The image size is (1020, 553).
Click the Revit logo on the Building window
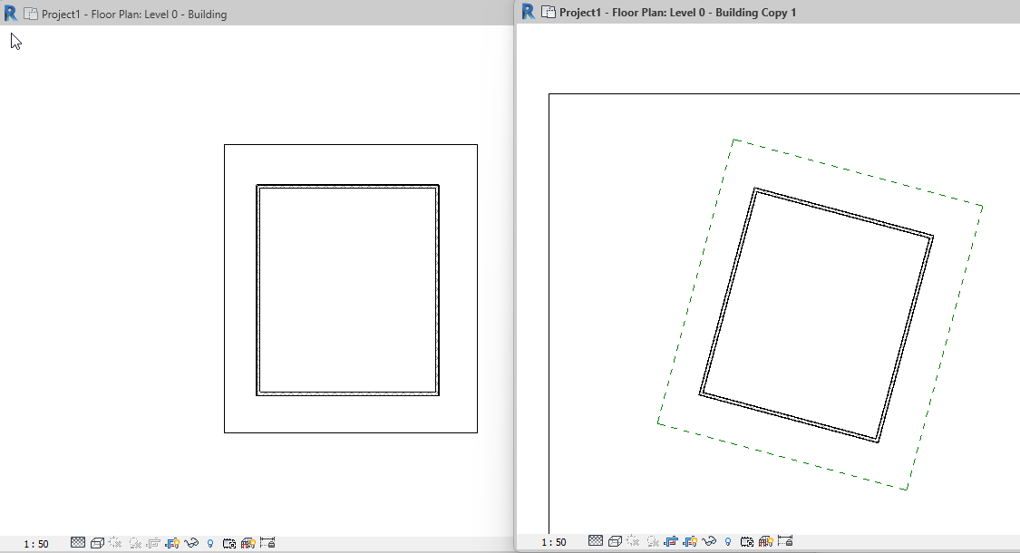pos(9,14)
